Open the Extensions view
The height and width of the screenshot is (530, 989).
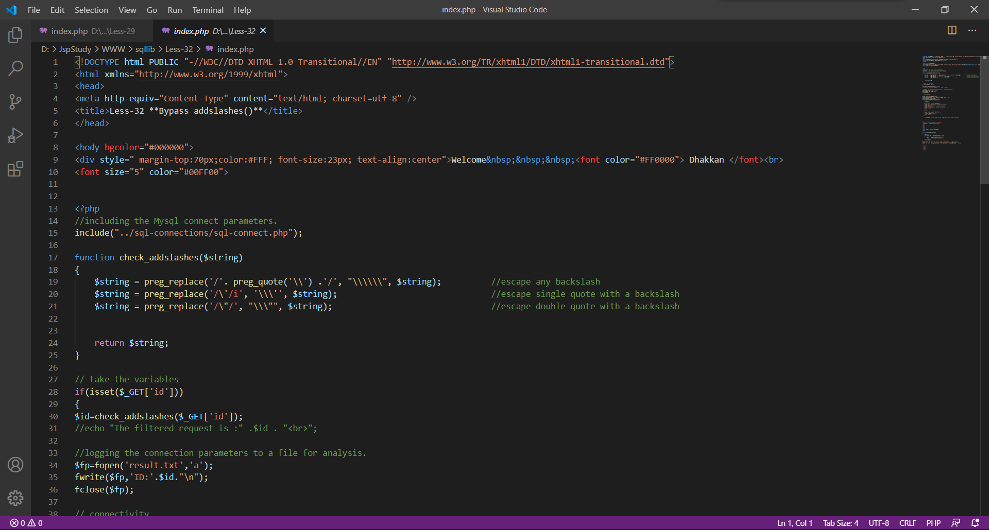(x=15, y=169)
